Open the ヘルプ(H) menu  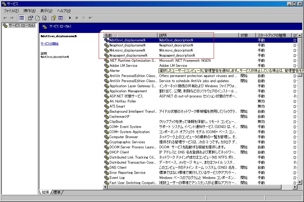(64, 11)
